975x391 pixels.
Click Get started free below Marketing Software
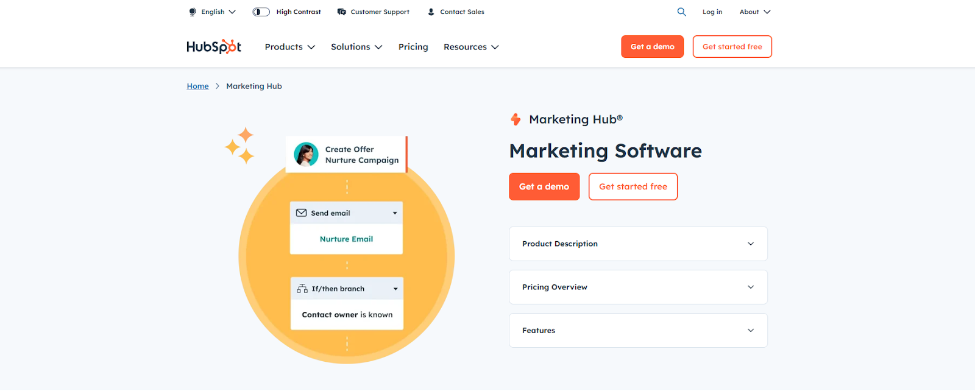click(633, 186)
